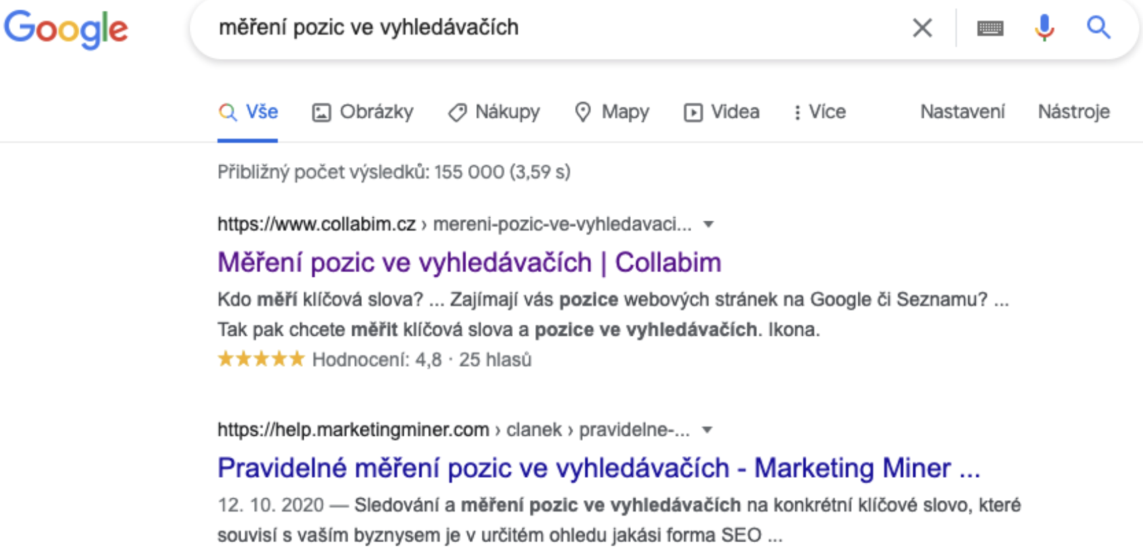The image size is (1143, 555).
Task: Open Nástroje search tools
Action: [1074, 112]
